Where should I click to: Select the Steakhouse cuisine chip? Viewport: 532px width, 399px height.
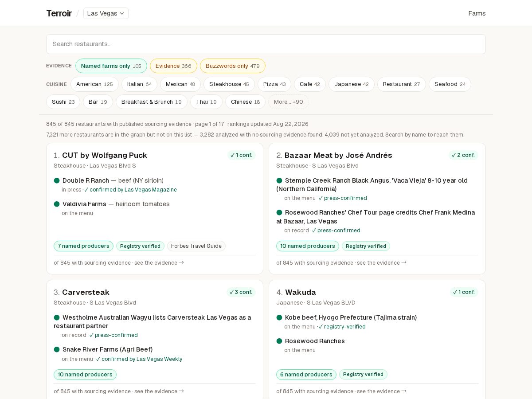(229, 84)
